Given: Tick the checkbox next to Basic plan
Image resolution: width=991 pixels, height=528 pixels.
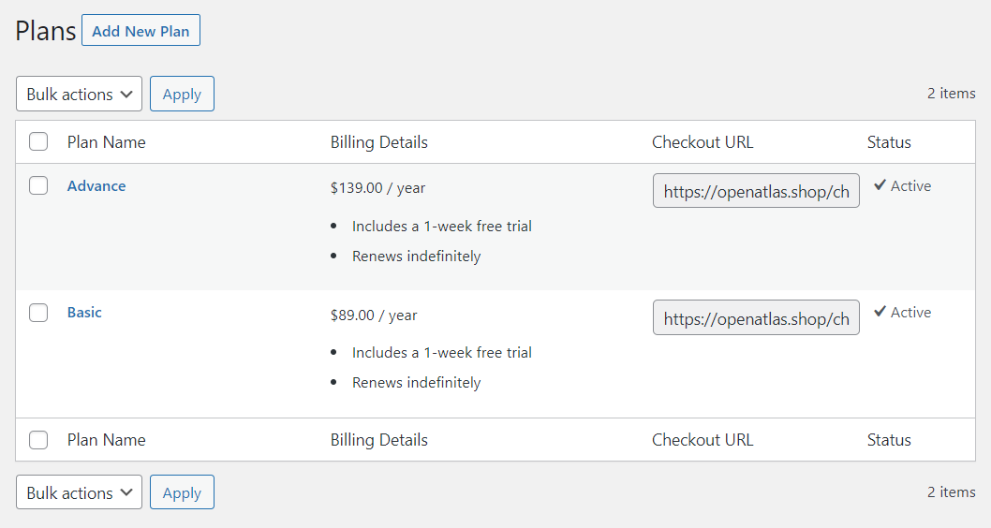Looking at the screenshot, I should pos(38,312).
